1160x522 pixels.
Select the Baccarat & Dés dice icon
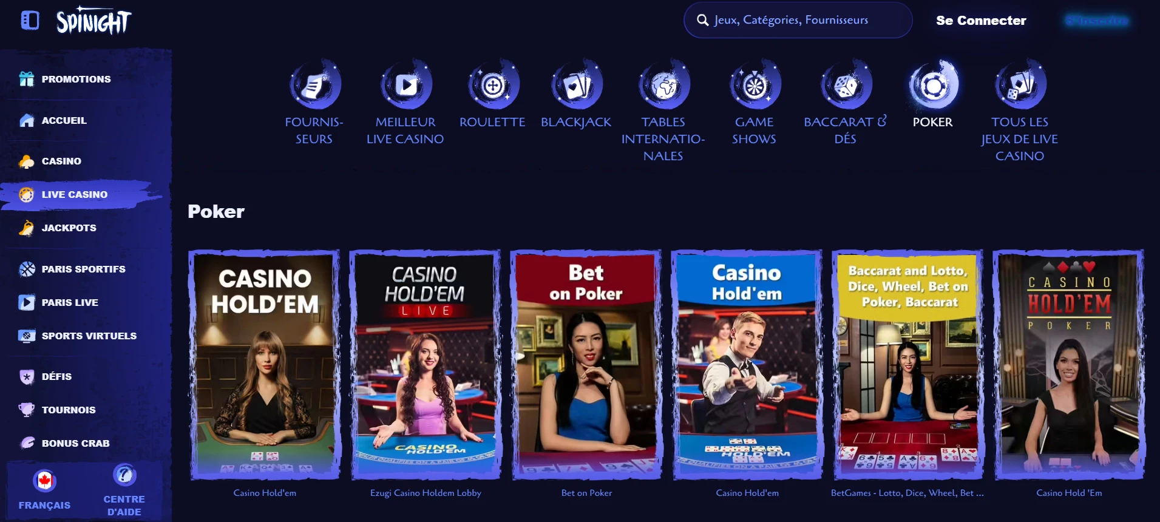846,84
